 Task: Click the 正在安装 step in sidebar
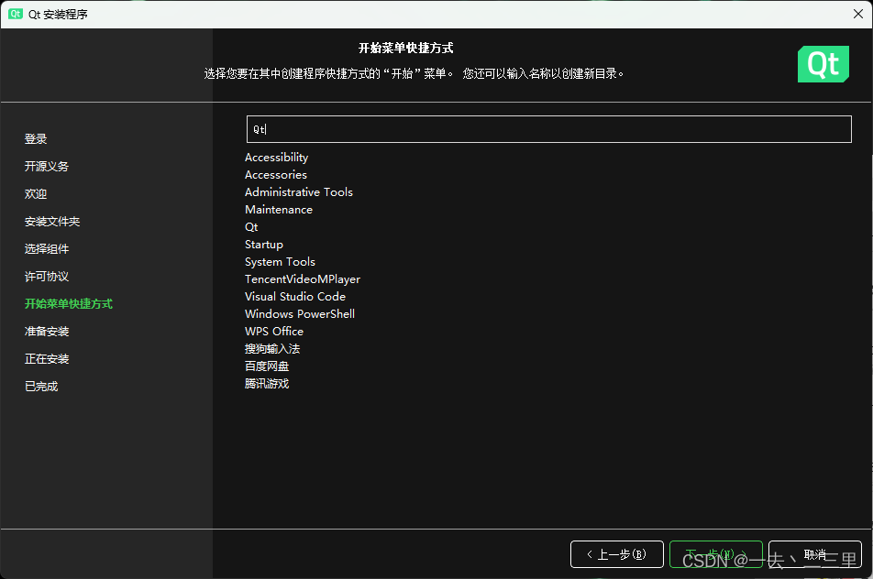(47, 359)
